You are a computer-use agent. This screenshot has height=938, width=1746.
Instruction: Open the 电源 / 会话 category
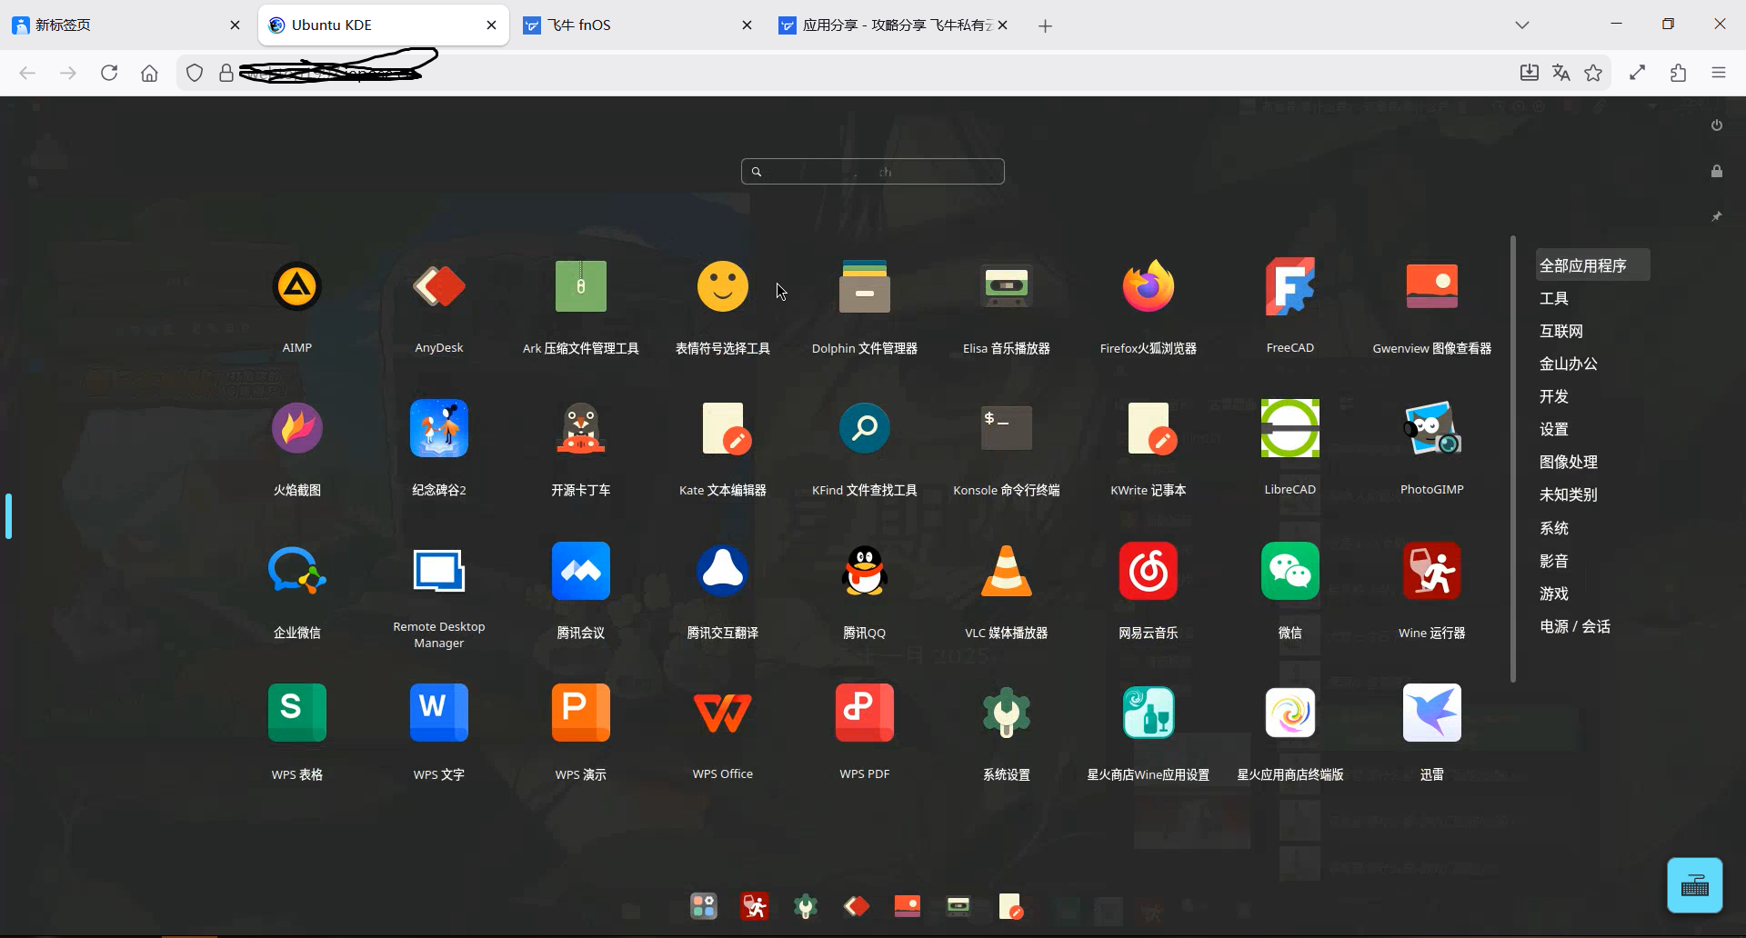[x=1575, y=626]
